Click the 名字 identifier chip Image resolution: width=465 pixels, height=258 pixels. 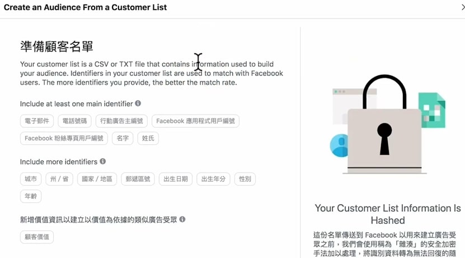pos(123,138)
